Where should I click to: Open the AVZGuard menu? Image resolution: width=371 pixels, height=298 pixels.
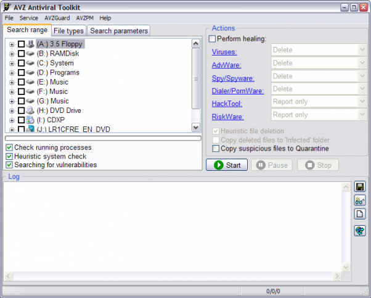[x=57, y=18]
